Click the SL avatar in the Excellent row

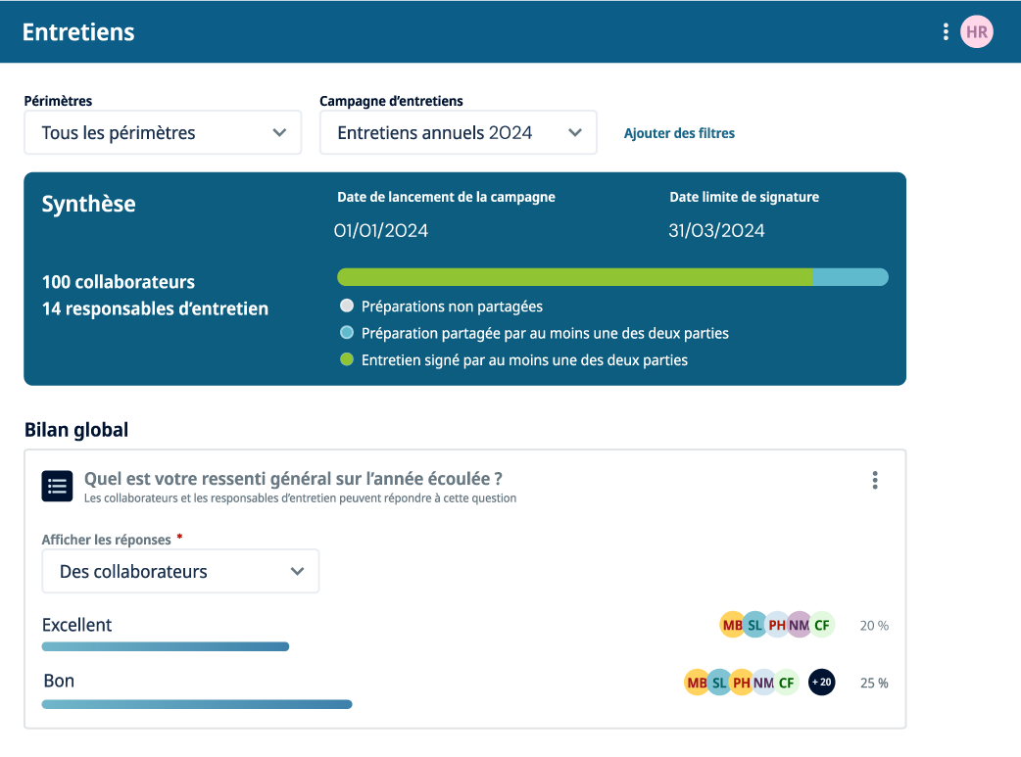point(754,624)
